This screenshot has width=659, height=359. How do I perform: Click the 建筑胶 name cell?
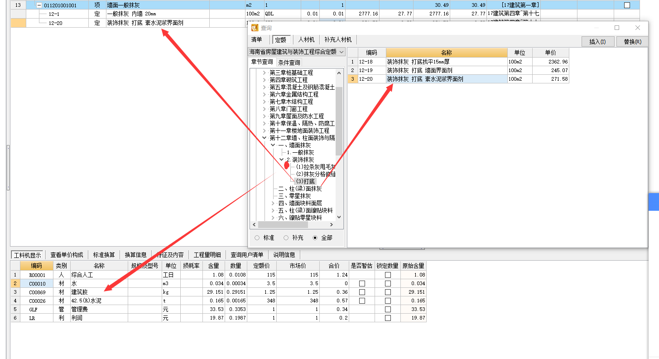(99, 292)
